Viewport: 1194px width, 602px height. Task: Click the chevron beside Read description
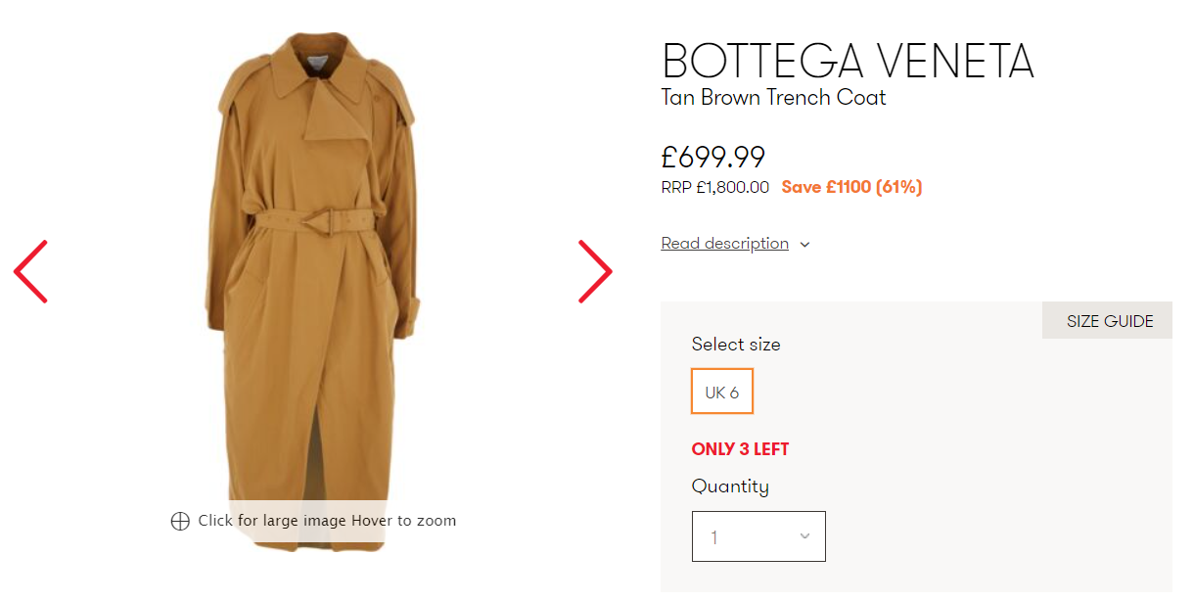click(804, 245)
